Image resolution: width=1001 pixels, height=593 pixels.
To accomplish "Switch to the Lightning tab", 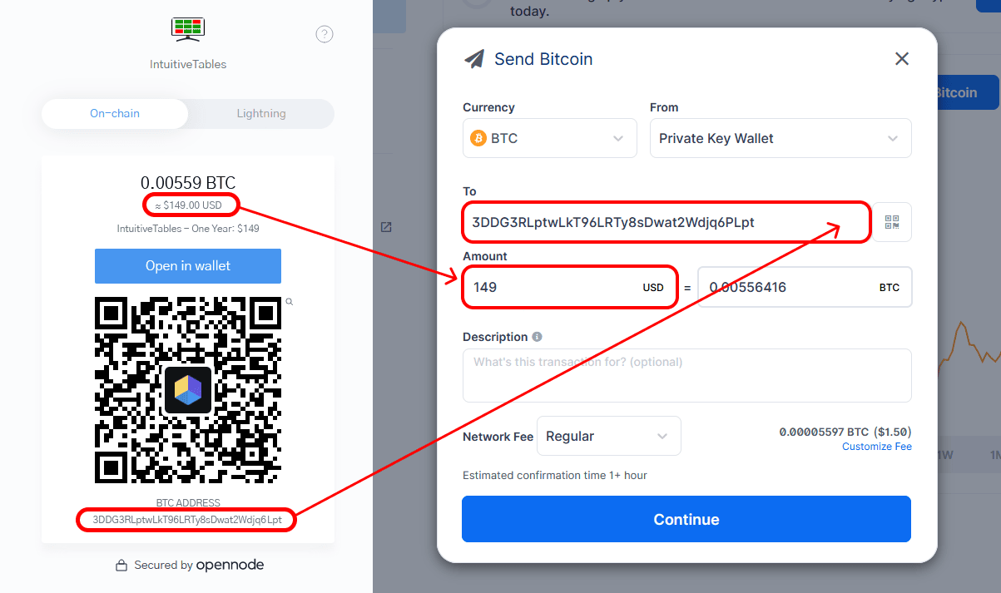I will (x=260, y=113).
